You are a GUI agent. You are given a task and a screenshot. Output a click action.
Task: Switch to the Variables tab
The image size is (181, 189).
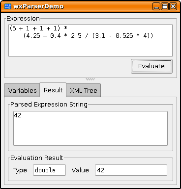click(22, 90)
